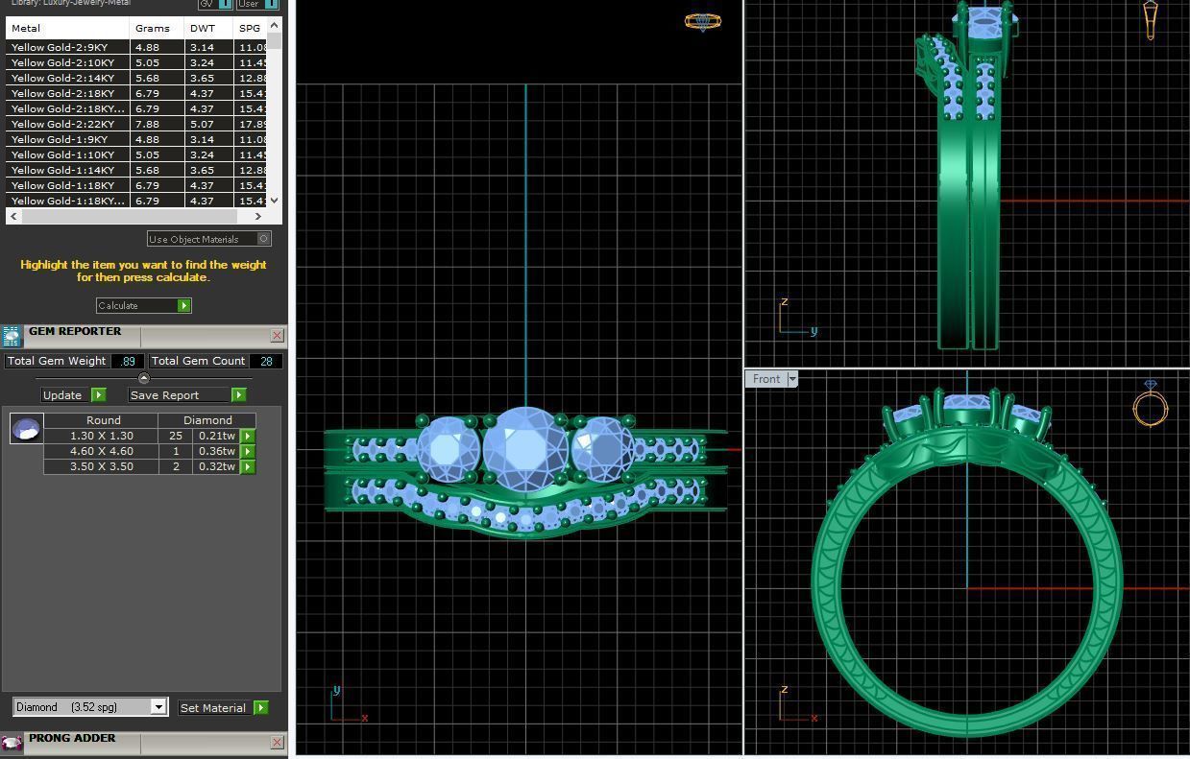This screenshot has width=1190, height=759.
Task: Click the Diamond column header in gem table
Action: click(207, 420)
